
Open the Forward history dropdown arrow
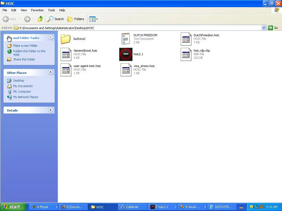34,19
